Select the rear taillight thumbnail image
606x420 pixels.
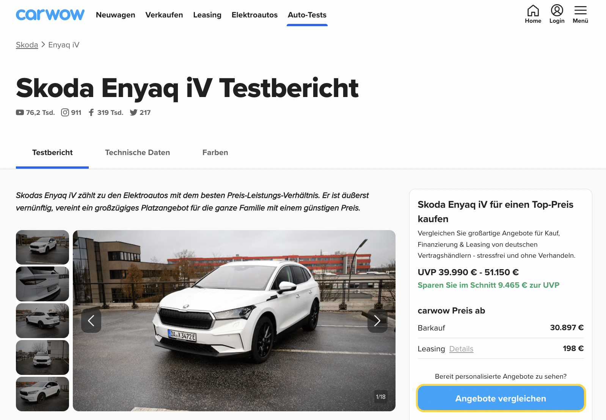[42, 284]
